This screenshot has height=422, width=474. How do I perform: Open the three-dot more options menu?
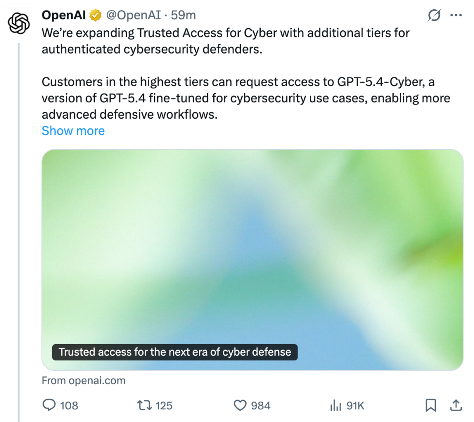(456, 15)
